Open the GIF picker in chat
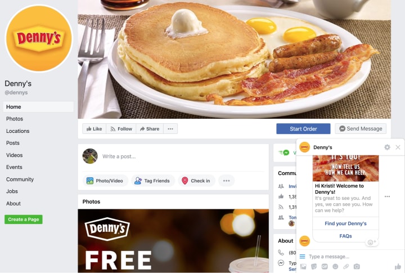Screen dimensions: 405x273 pyautogui.click(x=325, y=266)
